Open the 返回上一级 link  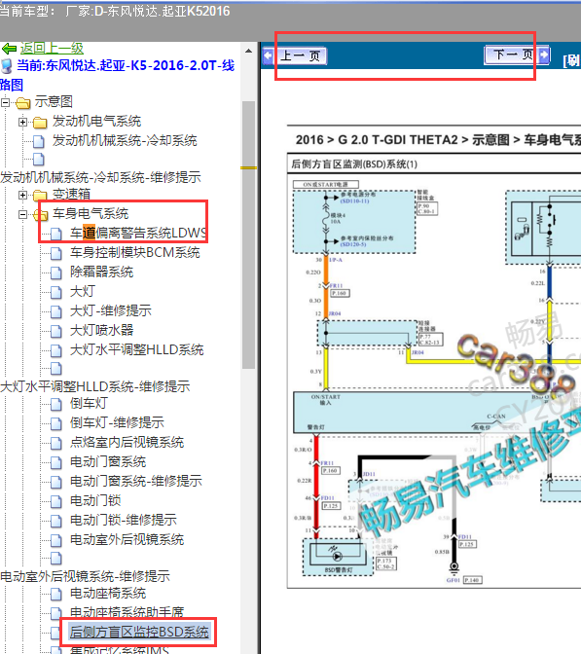pos(52,49)
